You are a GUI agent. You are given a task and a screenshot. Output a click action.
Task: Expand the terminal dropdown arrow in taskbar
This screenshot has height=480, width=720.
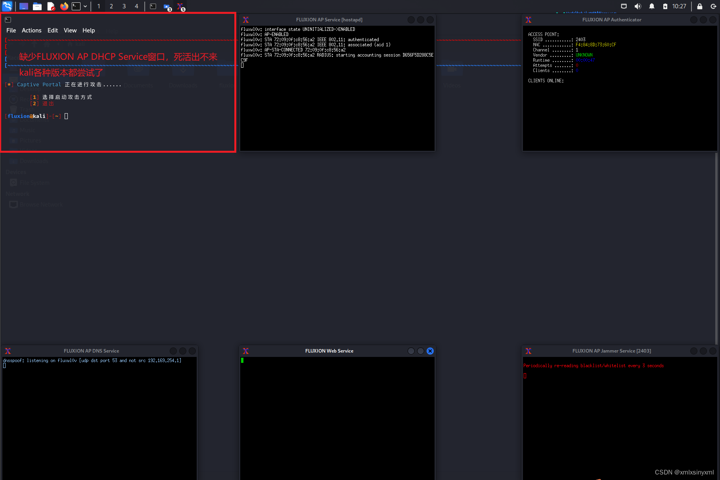(x=85, y=6)
